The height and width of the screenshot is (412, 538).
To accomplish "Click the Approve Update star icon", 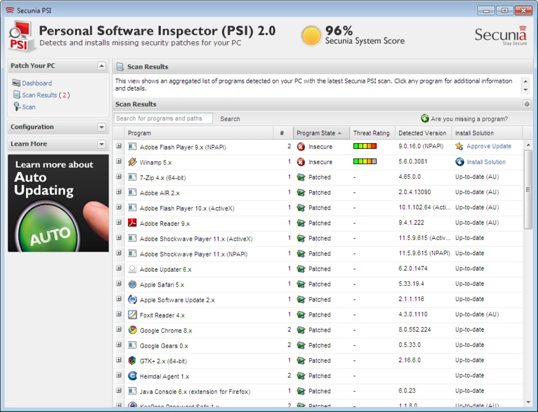I will click(x=459, y=146).
